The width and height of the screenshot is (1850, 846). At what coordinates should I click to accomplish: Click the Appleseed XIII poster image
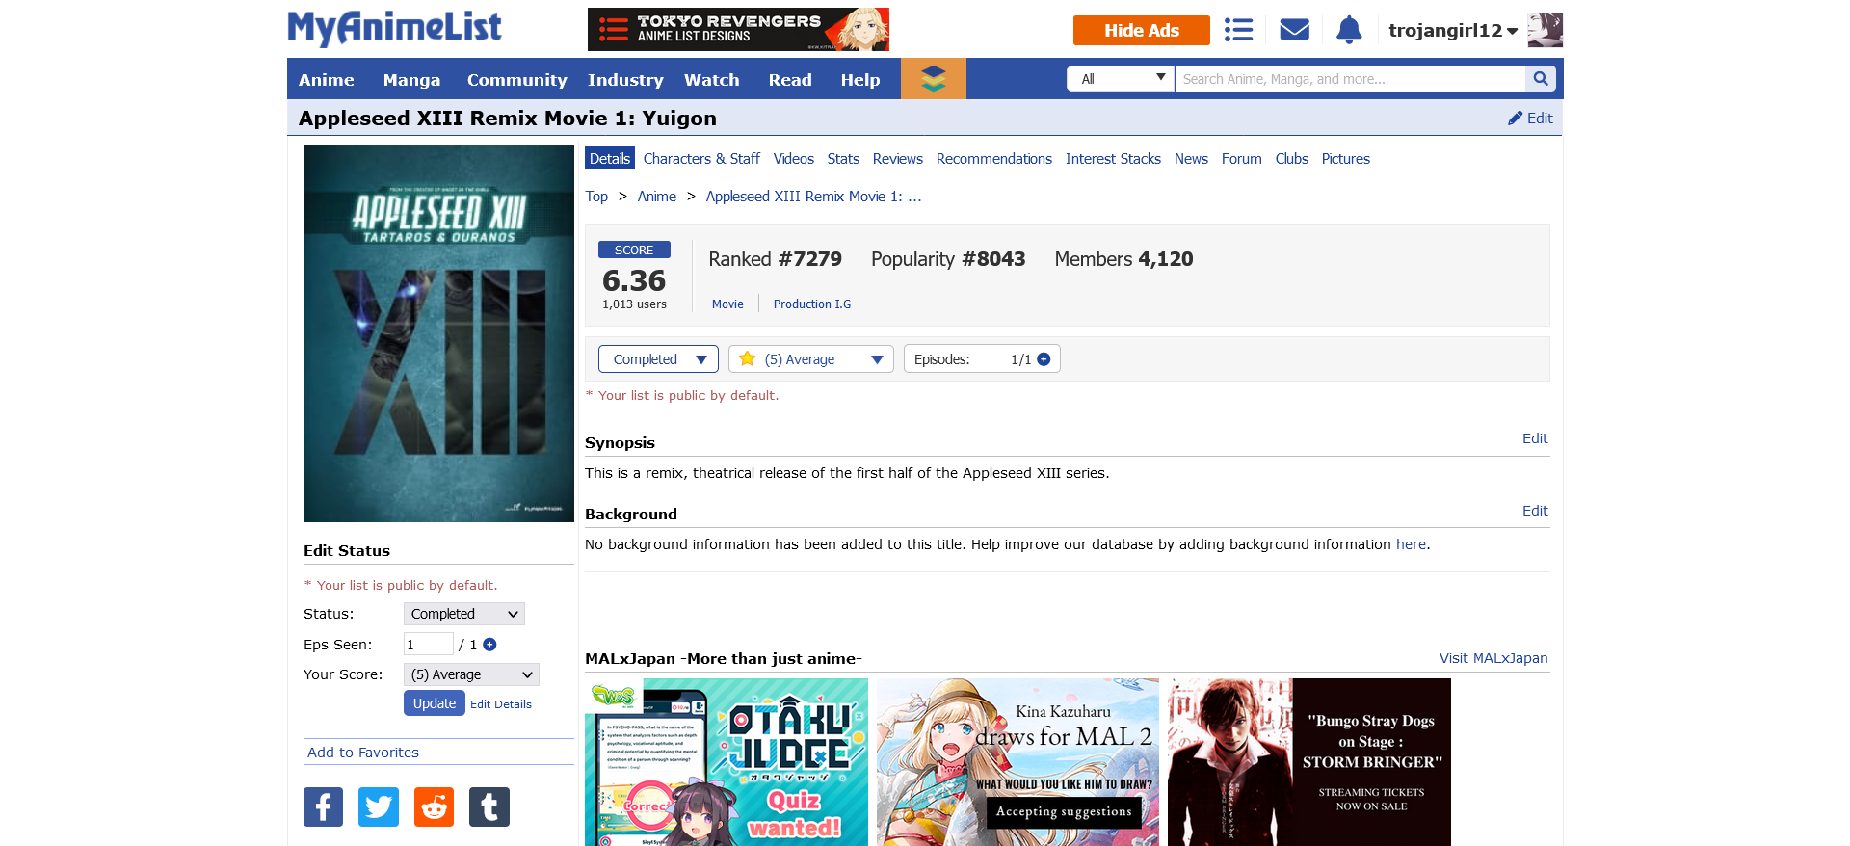438,333
